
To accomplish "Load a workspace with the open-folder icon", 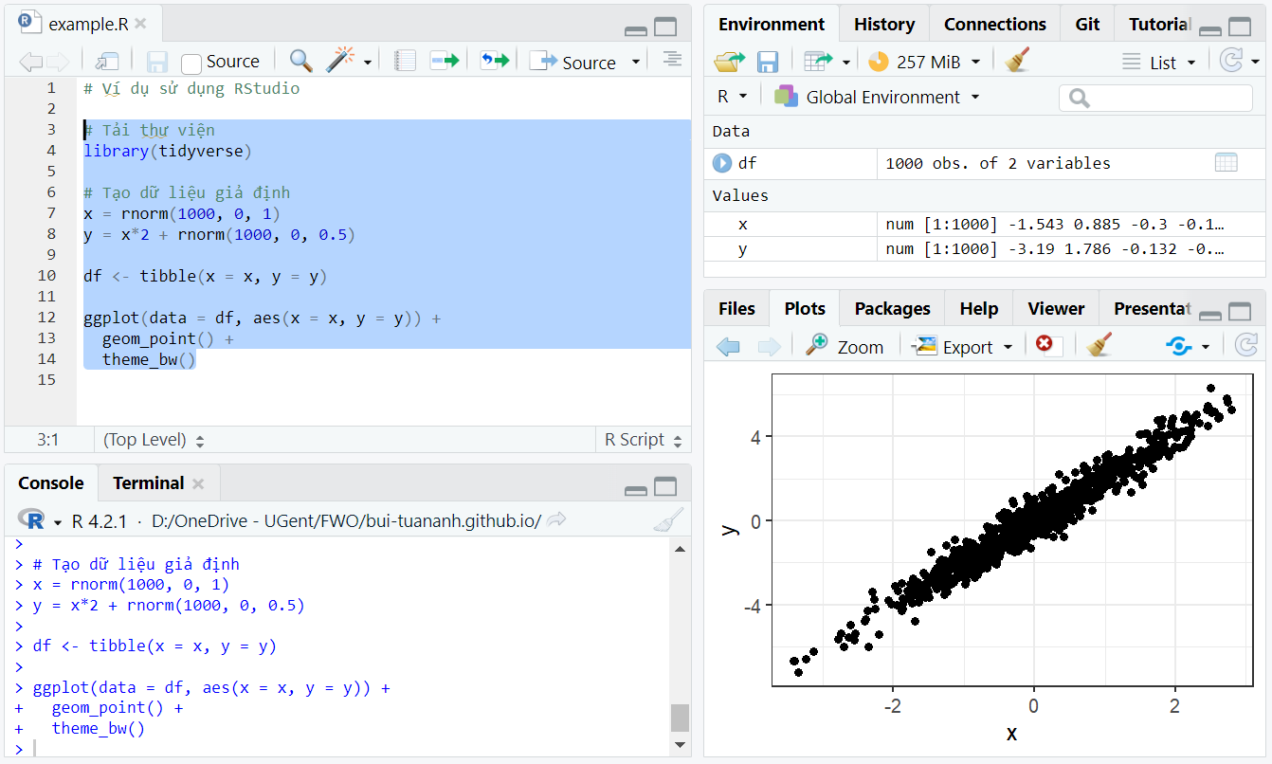I will [x=730, y=62].
